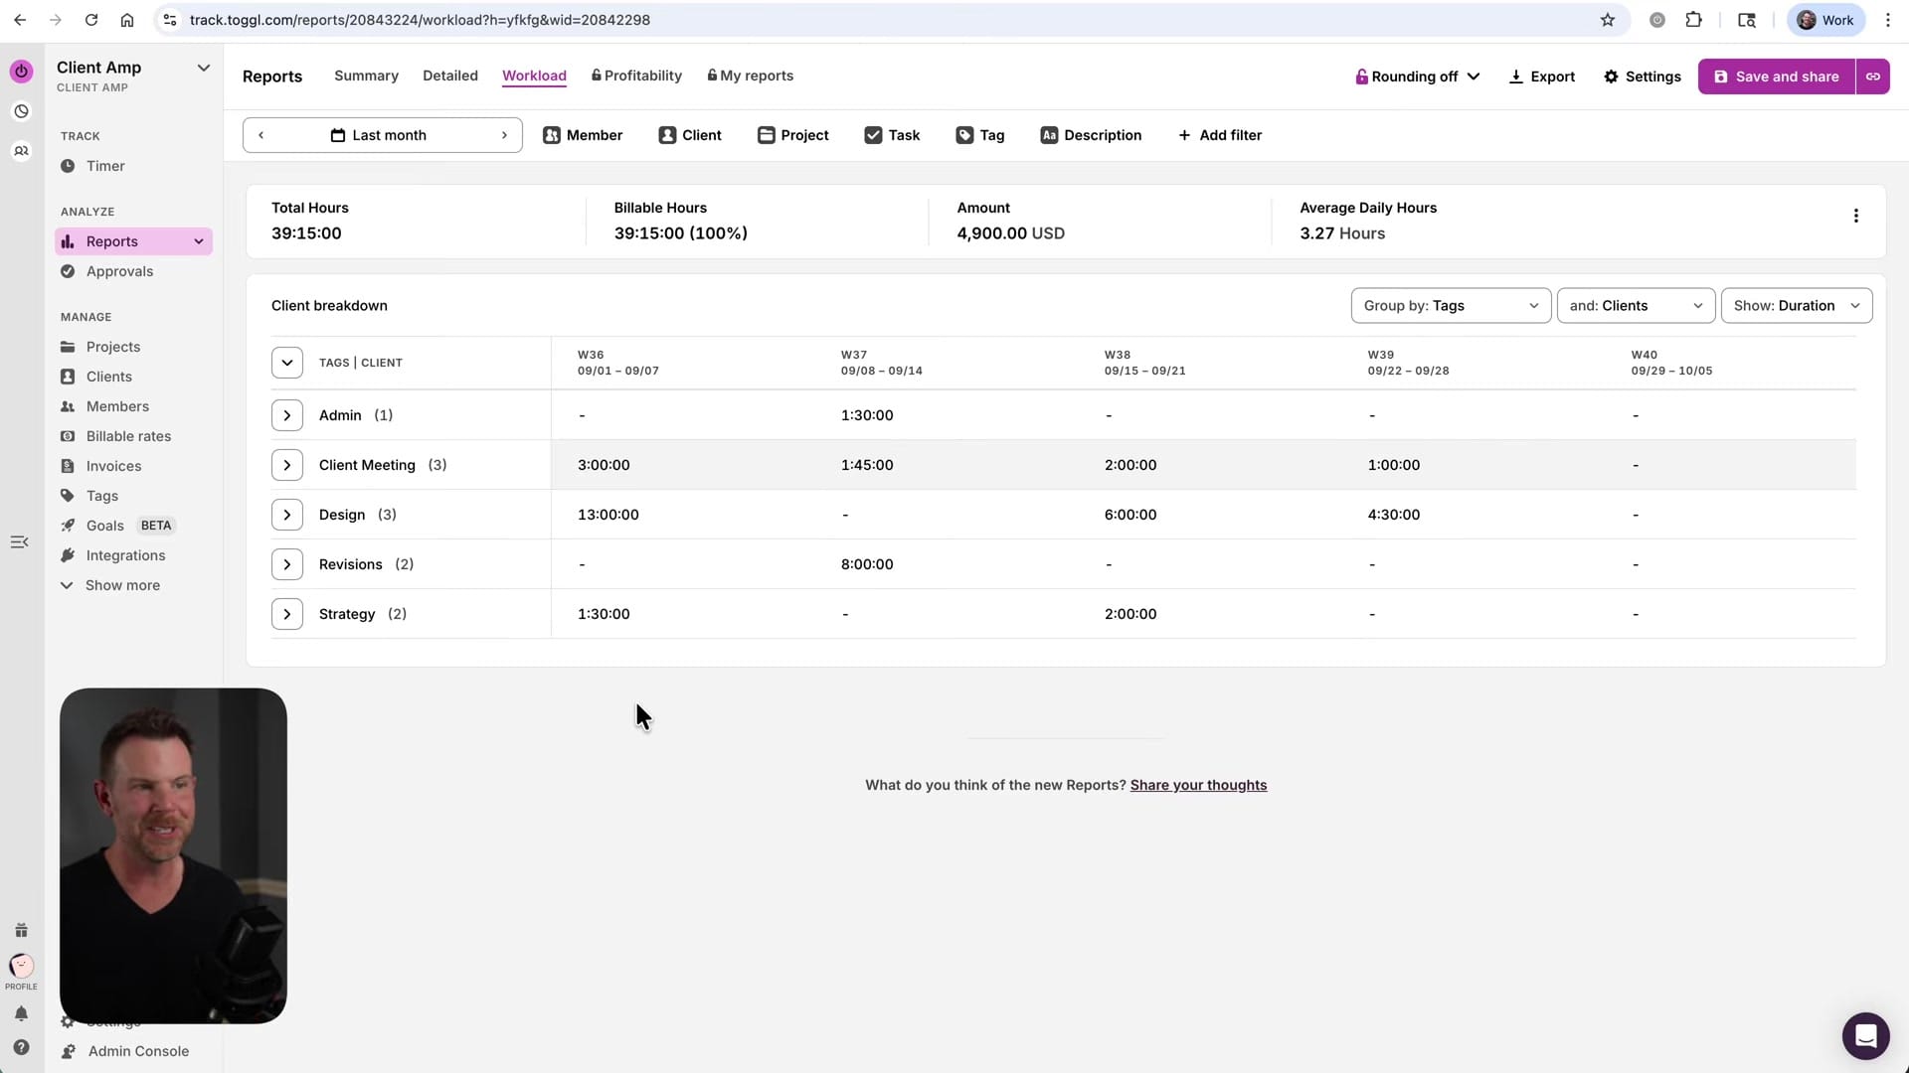The width and height of the screenshot is (1909, 1073).
Task: Open the notifications bell
Action: click(21, 1013)
